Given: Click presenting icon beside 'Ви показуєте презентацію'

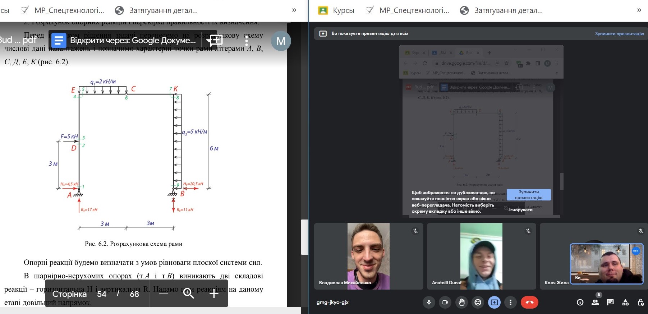Looking at the screenshot, I should point(323,33).
